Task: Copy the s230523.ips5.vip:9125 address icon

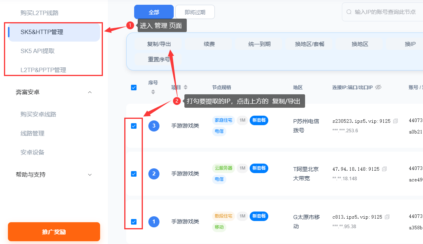Action: click(395, 121)
